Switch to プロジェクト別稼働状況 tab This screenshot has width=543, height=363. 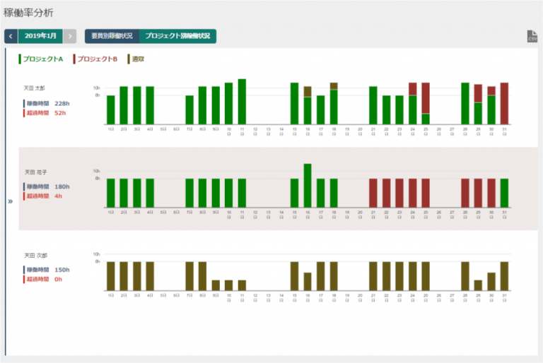point(177,36)
